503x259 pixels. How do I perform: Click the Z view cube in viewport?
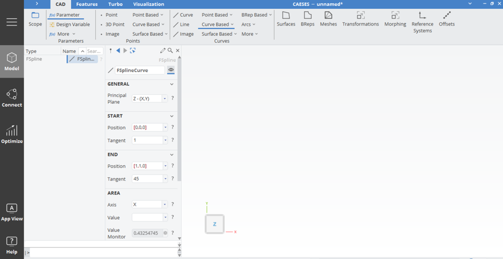tap(215, 224)
